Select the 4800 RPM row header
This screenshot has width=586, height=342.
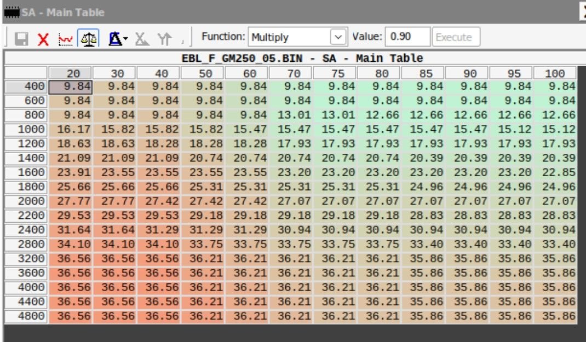pyautogui.click(x=26, y=316)
